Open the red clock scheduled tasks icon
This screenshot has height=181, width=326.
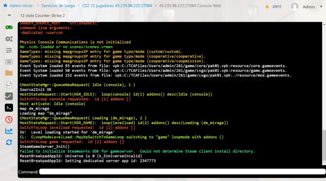click(x=9, y=119)
